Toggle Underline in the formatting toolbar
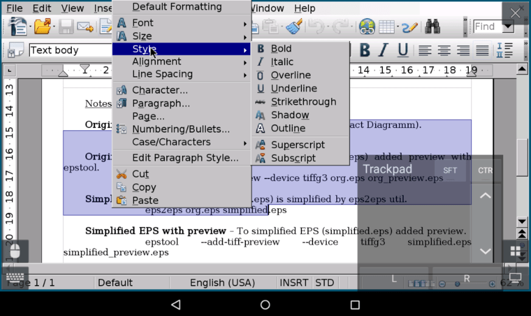 click(403, 50)
